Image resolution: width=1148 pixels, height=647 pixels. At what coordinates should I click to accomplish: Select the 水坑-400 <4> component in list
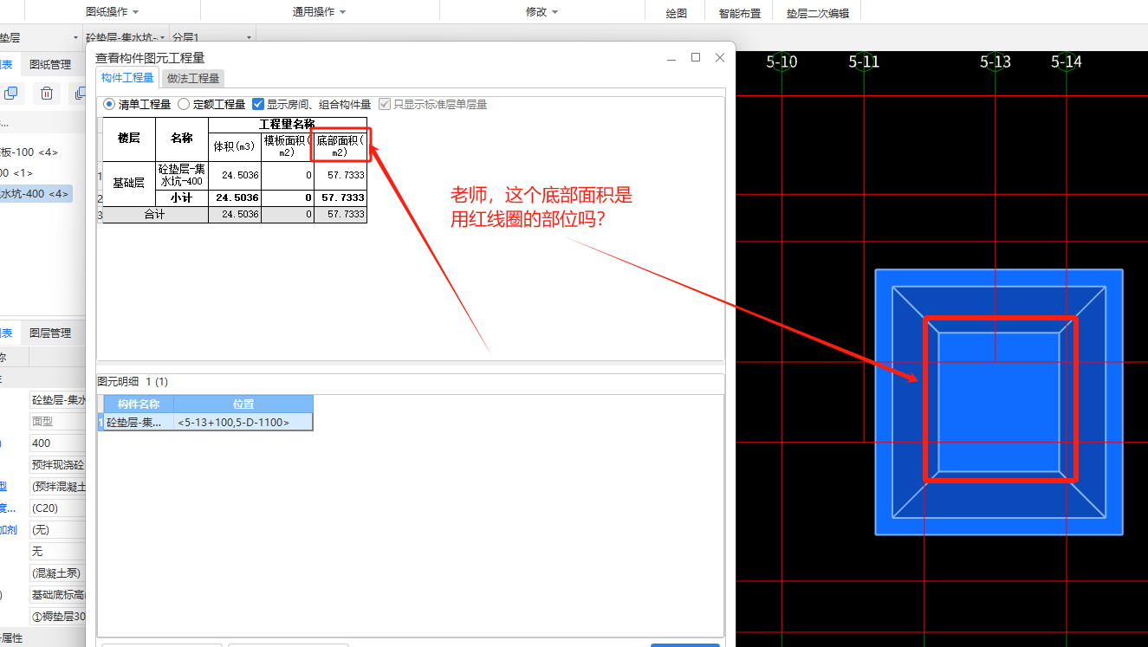(36, 193)
